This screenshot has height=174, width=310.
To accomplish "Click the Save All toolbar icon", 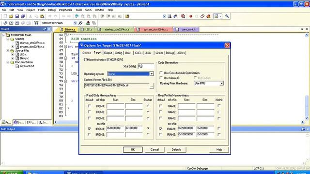I will tap(23, 16).
